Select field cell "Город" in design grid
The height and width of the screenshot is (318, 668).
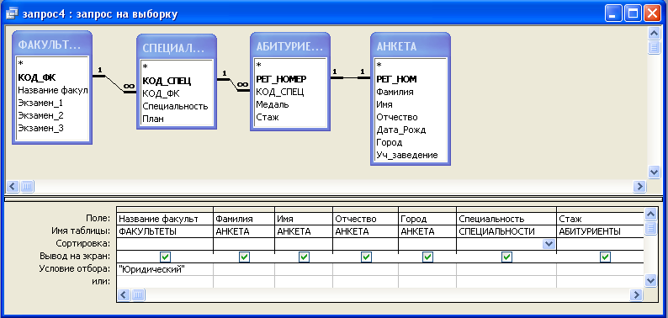click(427, 219)
